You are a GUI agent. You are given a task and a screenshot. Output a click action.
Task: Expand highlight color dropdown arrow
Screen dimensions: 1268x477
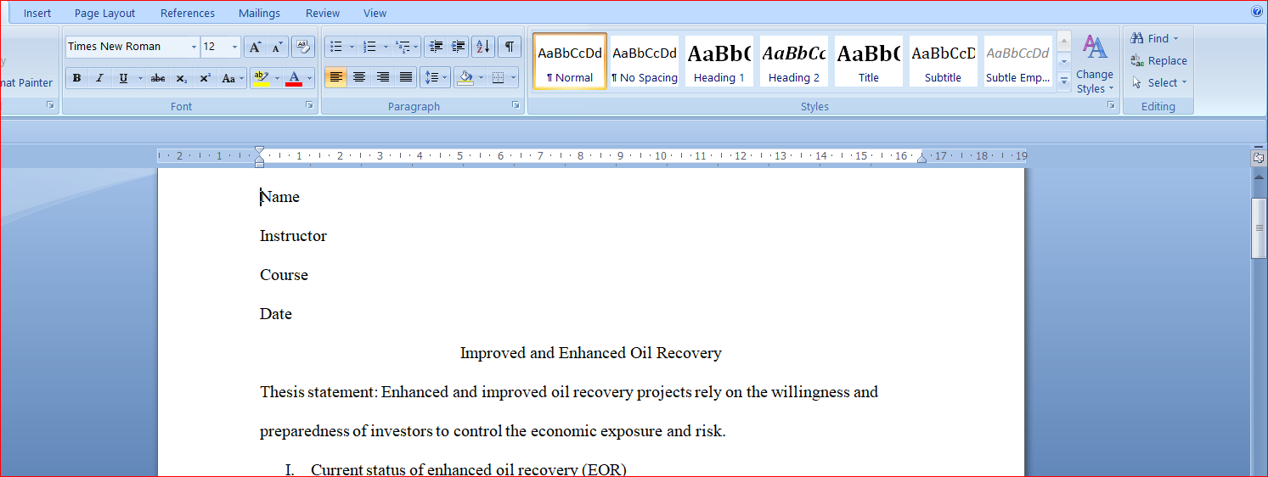275,78
